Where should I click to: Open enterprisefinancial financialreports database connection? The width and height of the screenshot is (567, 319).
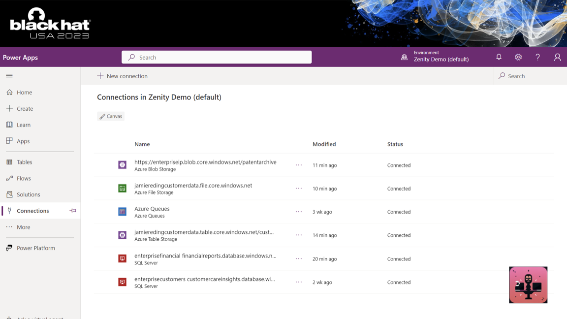(x=205, y=255)
